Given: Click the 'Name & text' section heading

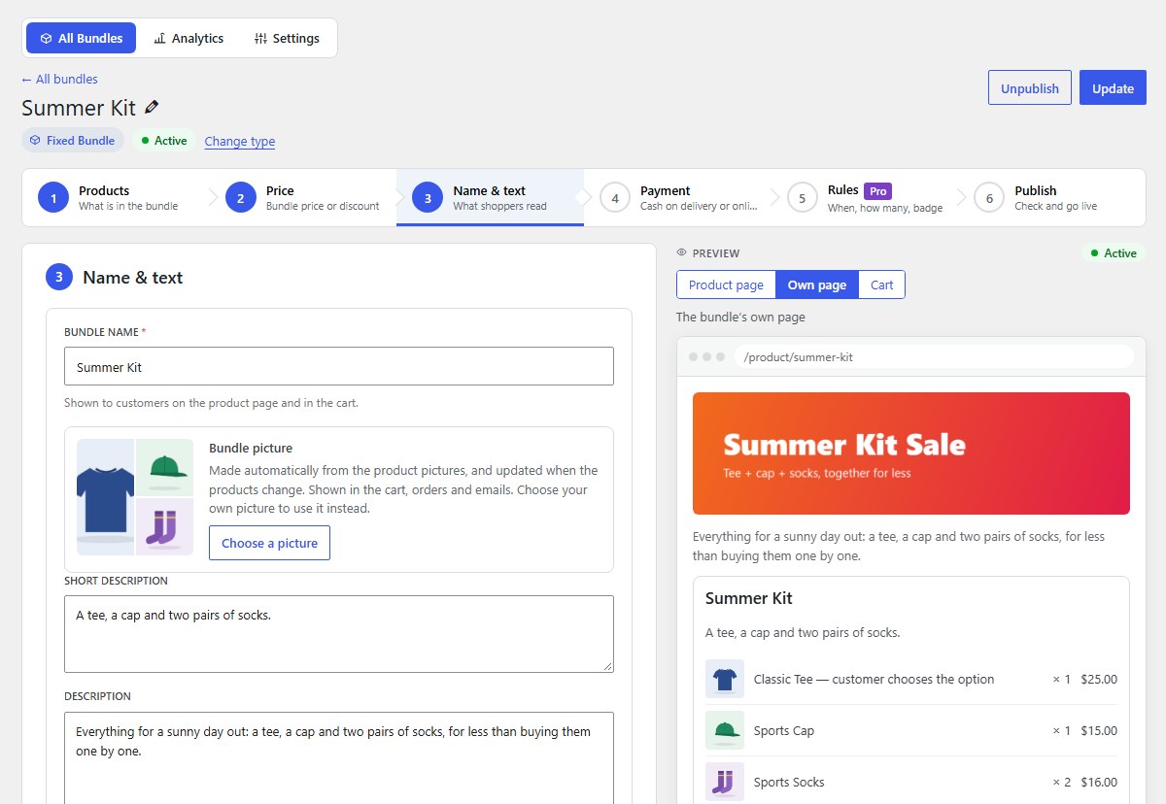Looking at the screenshot, I should [x=132, y=277].
